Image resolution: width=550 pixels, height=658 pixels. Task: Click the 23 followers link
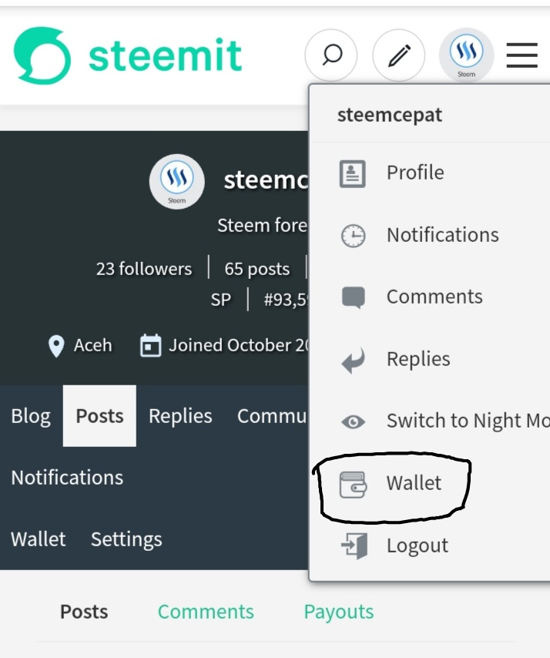click(x=143, y=269)
